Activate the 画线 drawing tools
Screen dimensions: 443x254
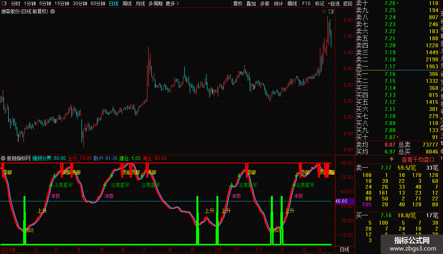tap(292, 4)
